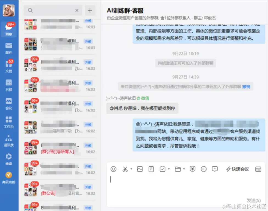Click the 发送(S) send button
The height and width of the screenshot is (211, 268).
pyautogui.click(x=254, y=200)
